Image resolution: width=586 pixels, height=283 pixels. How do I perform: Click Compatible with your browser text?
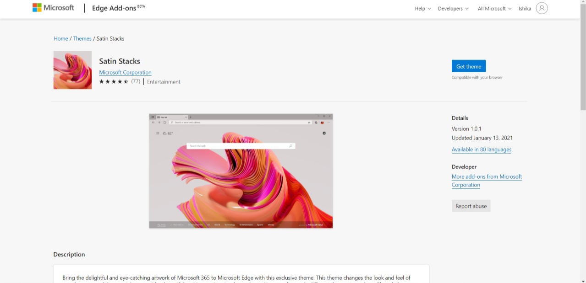click(477, 77)
